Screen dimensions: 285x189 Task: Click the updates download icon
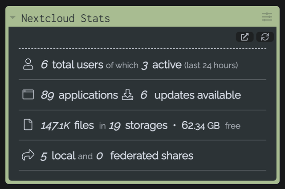(x=128, y=94)
